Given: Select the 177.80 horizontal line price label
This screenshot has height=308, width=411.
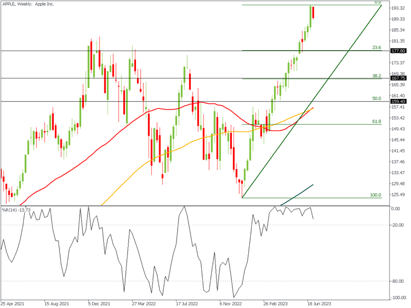Looking at the screenshot, I should [x=398, y=51].
